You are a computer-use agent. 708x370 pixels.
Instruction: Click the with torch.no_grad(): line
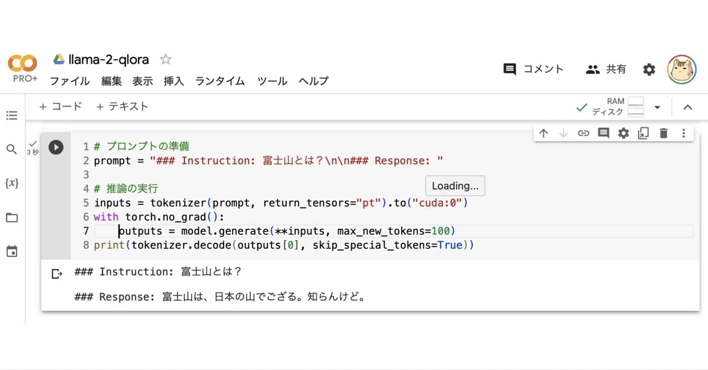click(x=159, y=217)
